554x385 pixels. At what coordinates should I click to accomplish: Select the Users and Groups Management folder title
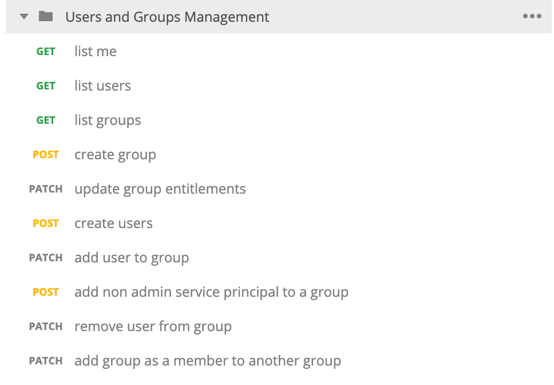[x=167, y=17]
